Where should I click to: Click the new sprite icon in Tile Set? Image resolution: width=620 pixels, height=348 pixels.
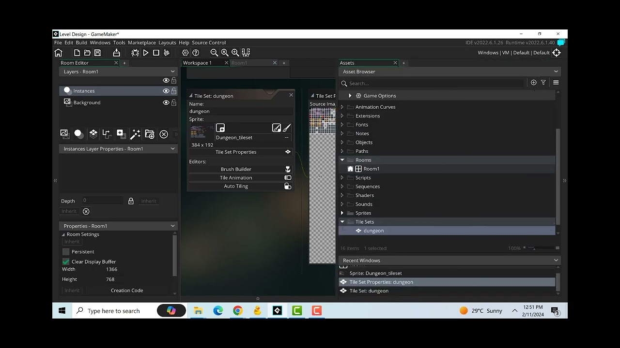click(220, 128)
